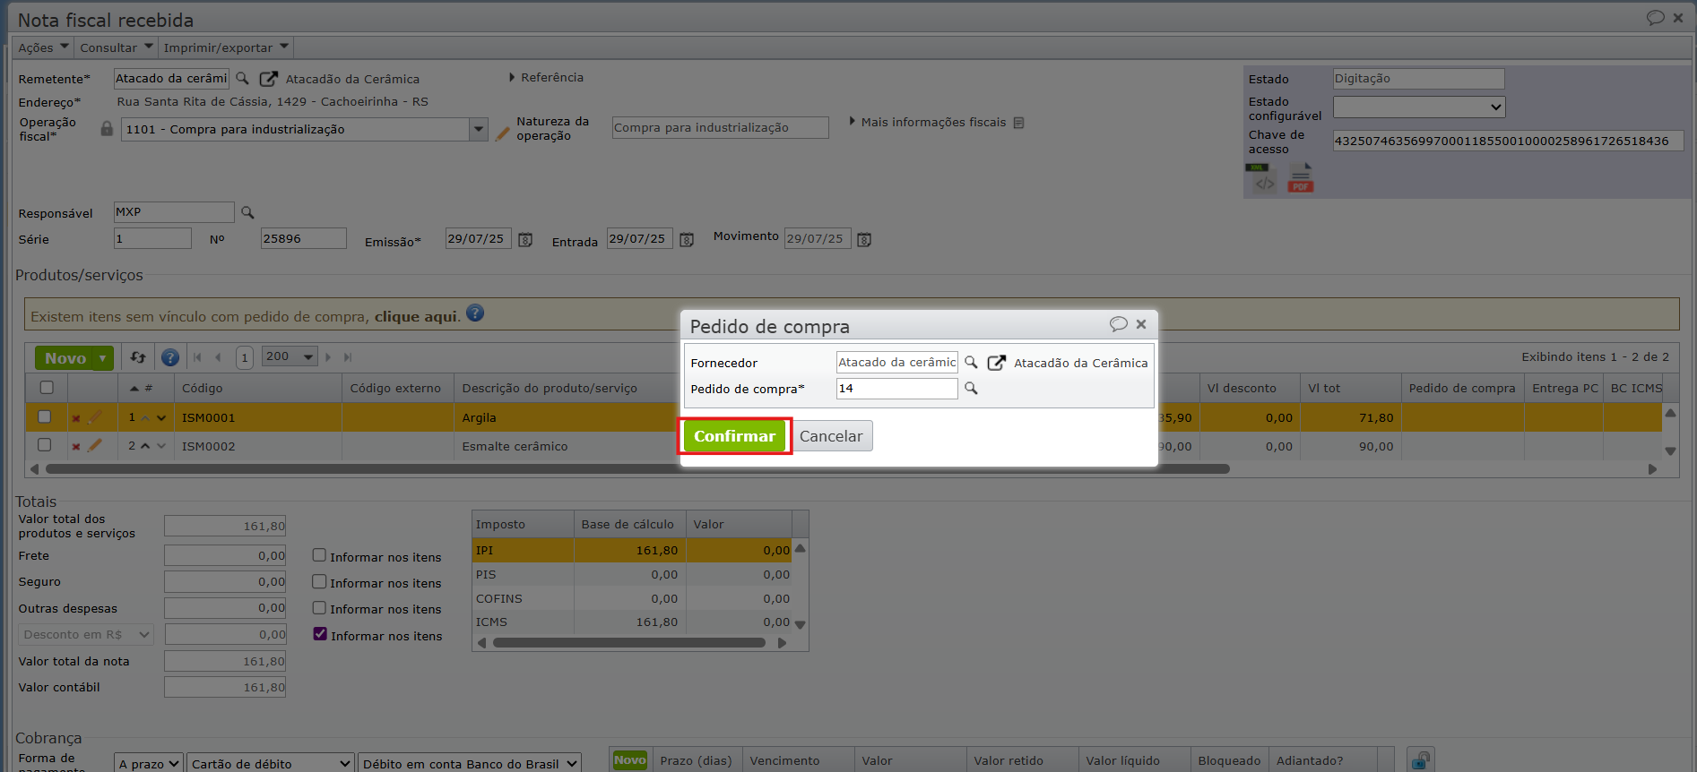This screenshot has height=772, width=1697.
Task: Select checkbox for ISM0001 row
Action: click(44, 416)
